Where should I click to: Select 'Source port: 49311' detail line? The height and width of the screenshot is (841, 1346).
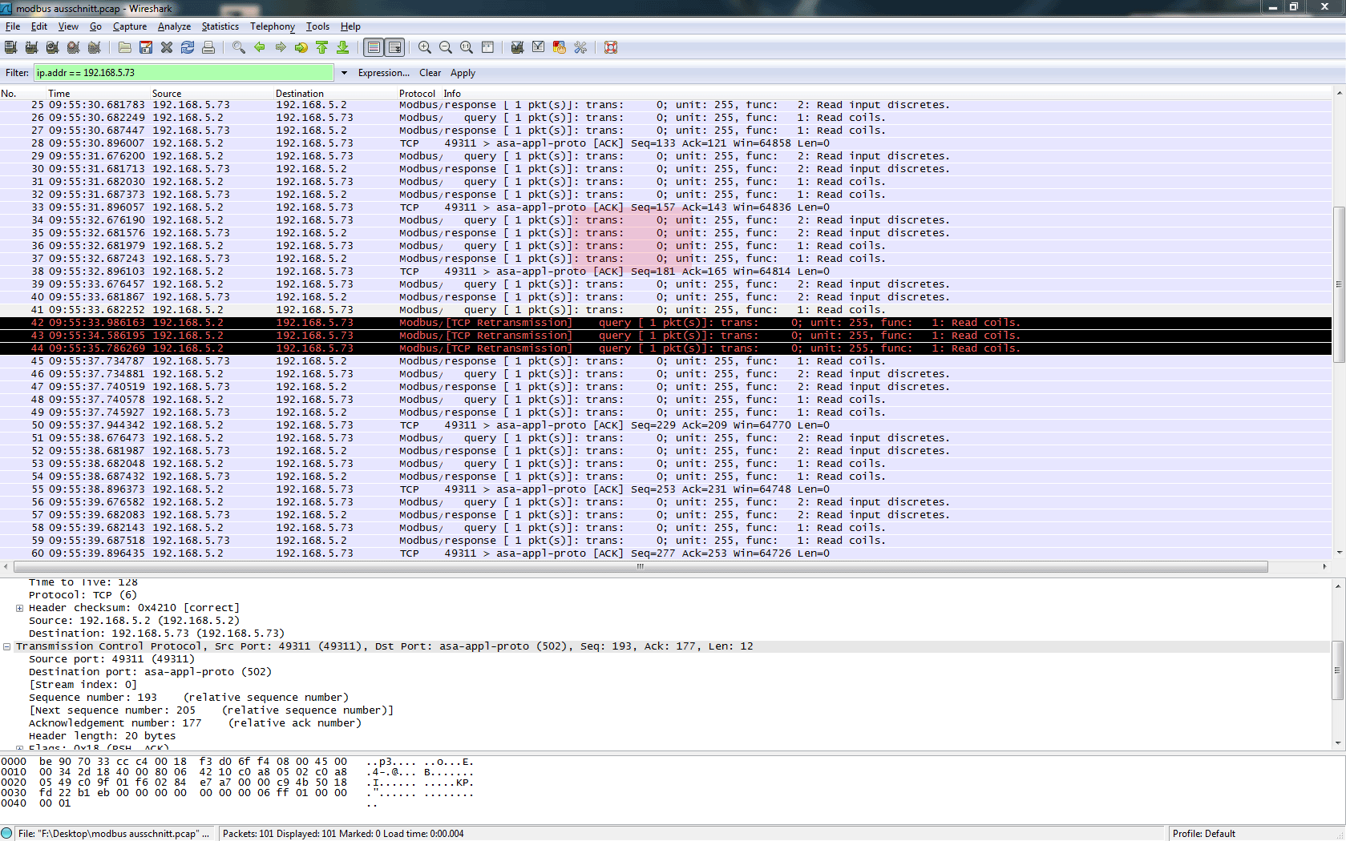click(x=111, y=659)
